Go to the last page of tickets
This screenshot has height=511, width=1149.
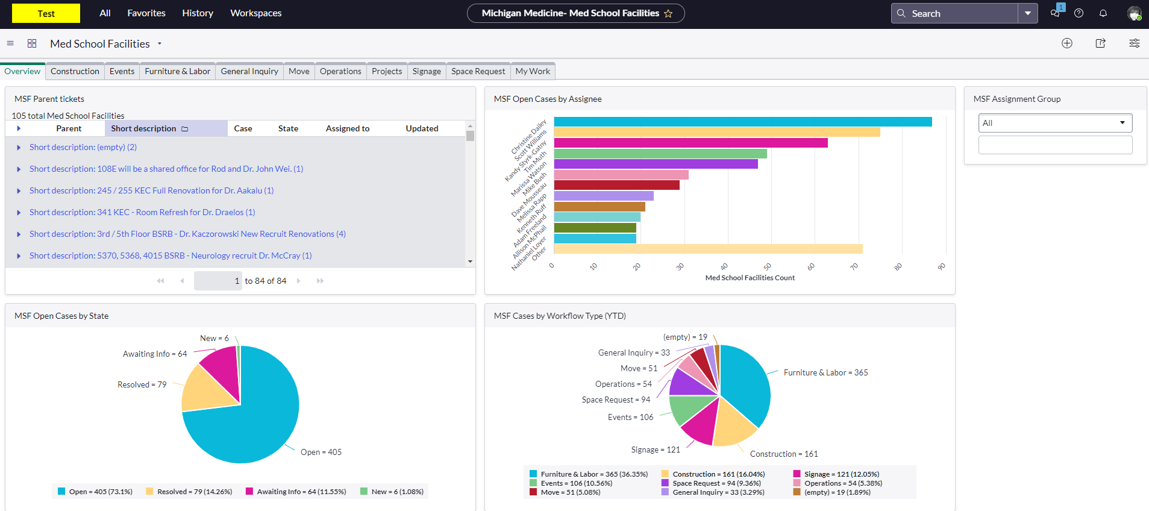[320, 281]
